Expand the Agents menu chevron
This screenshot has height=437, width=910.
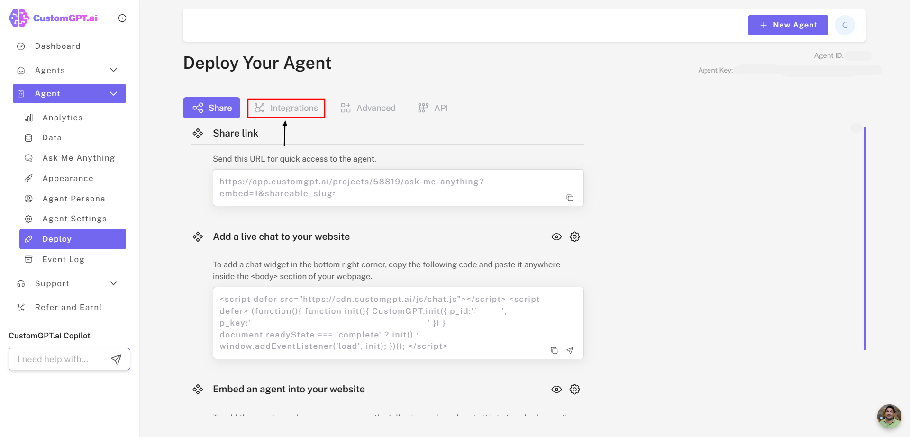pyautogui.click(x=113, y=70)
